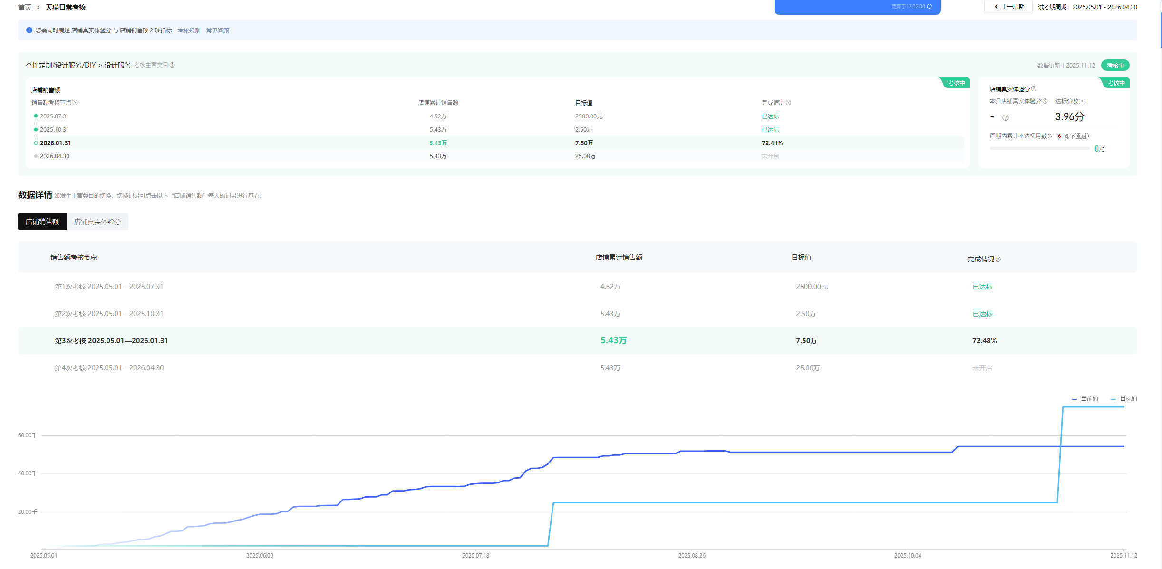This screenshot has width=1162, height=569.
Task: Click the refresh icon beside 更新于17:32:08
Action: point(930,6)
